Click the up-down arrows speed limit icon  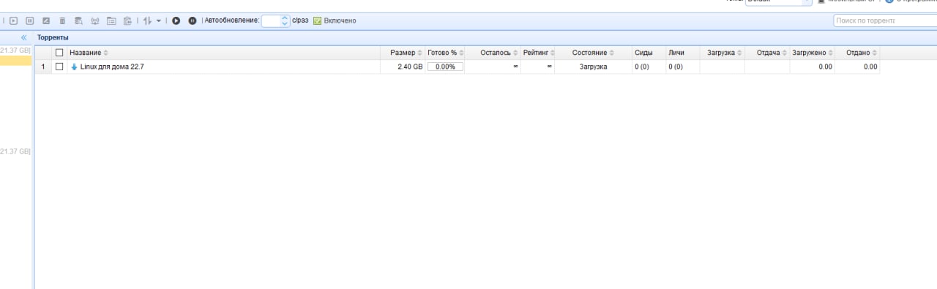click(x=147, y=20)
